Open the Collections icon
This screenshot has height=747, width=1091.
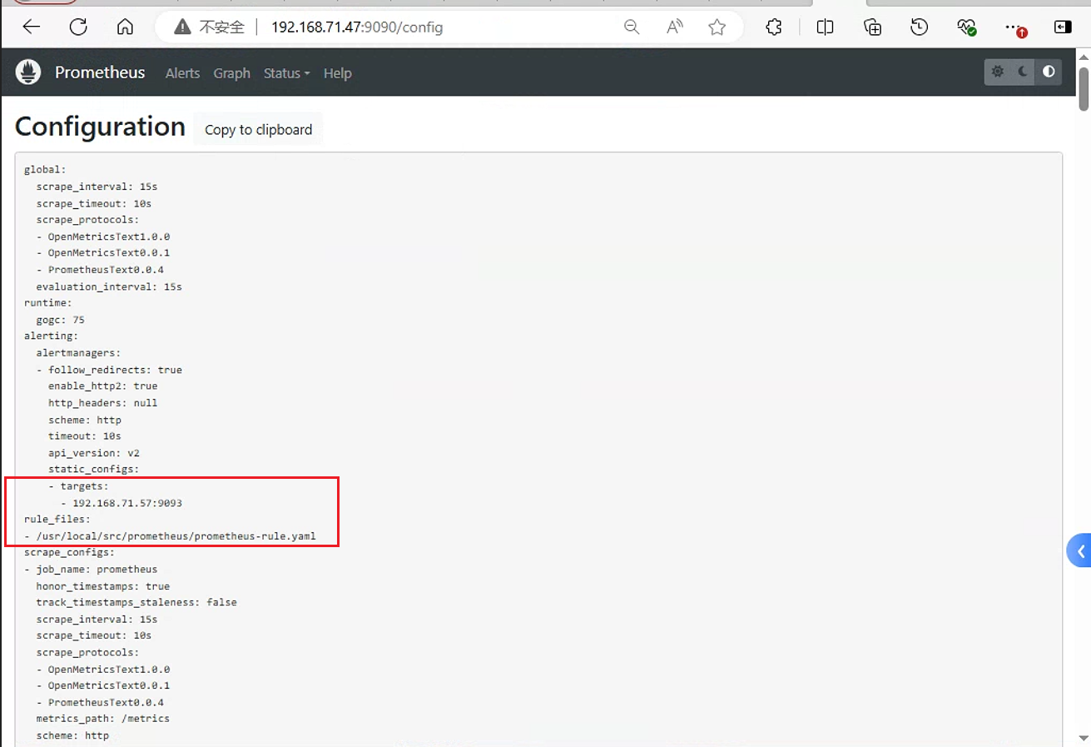[x=872, y=27]
